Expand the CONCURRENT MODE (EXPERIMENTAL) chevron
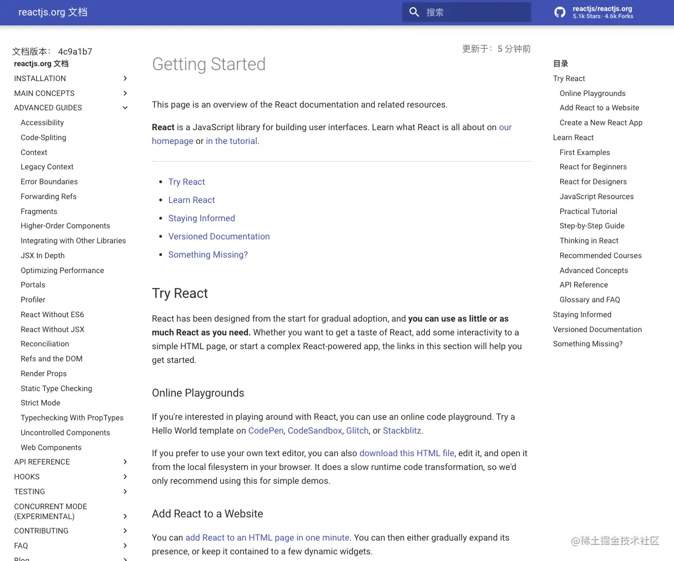Viewport: 674px width, 561px height. [x=125, y=516]
